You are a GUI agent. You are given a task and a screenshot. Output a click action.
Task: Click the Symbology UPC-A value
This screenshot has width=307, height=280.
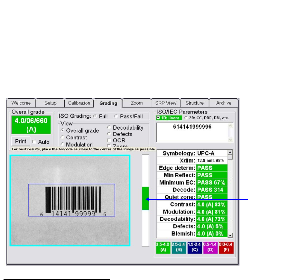[212, 153]
